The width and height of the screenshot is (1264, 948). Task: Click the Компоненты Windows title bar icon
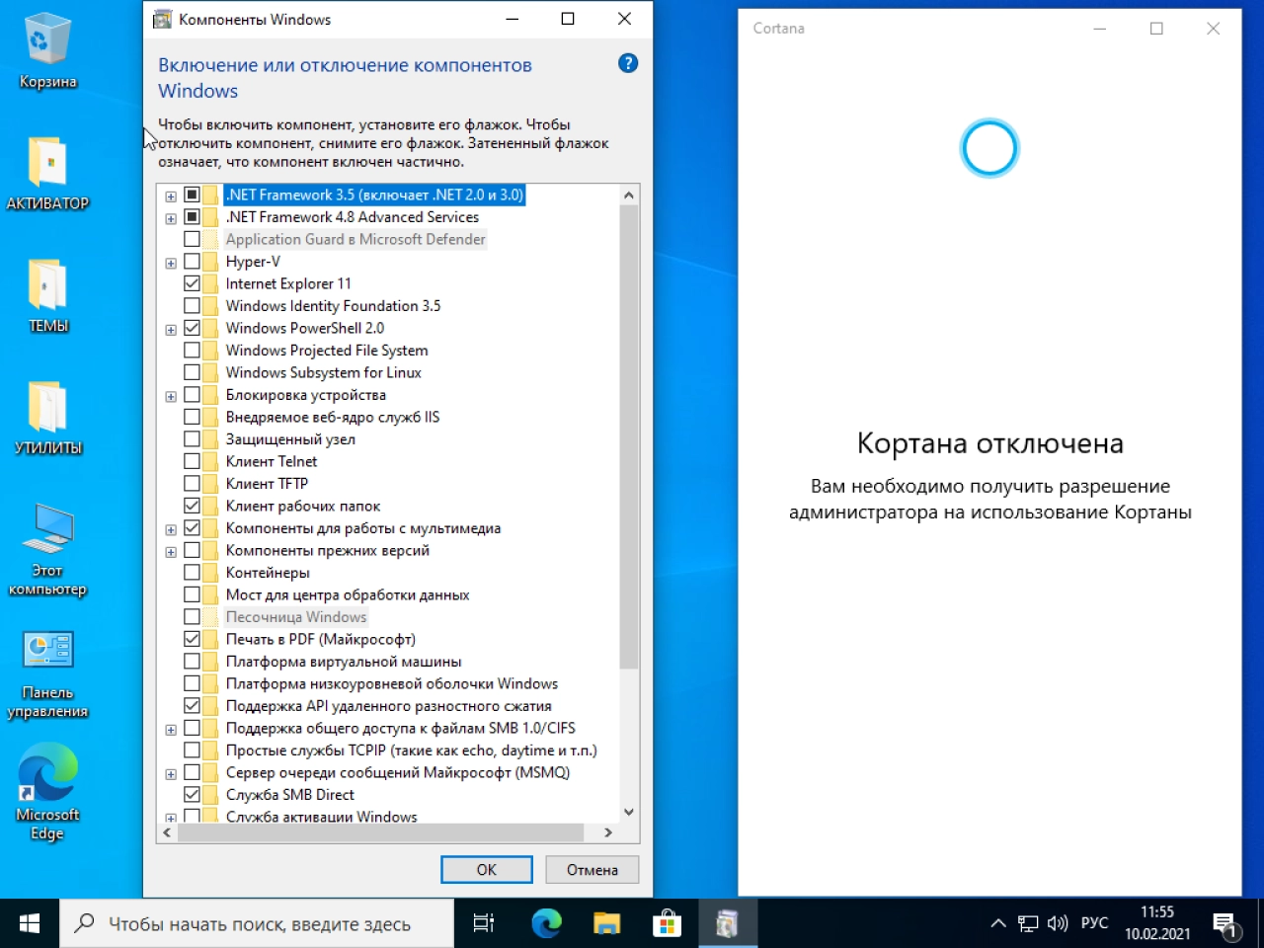[162, 19]
